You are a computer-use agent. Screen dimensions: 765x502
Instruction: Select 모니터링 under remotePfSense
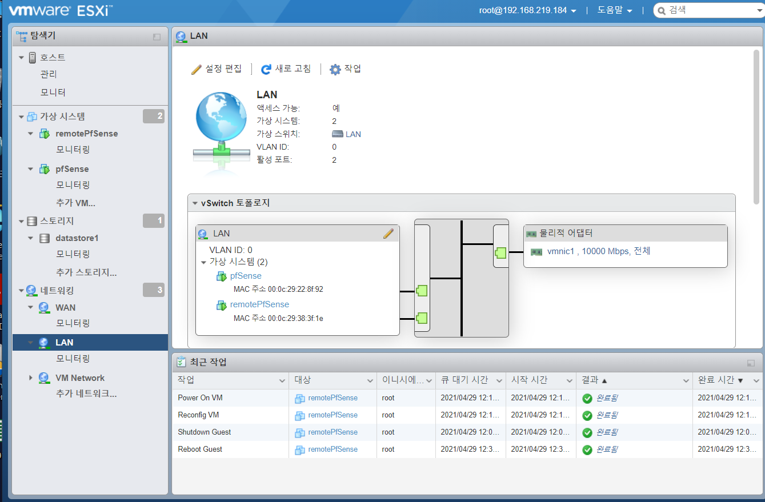73,150
